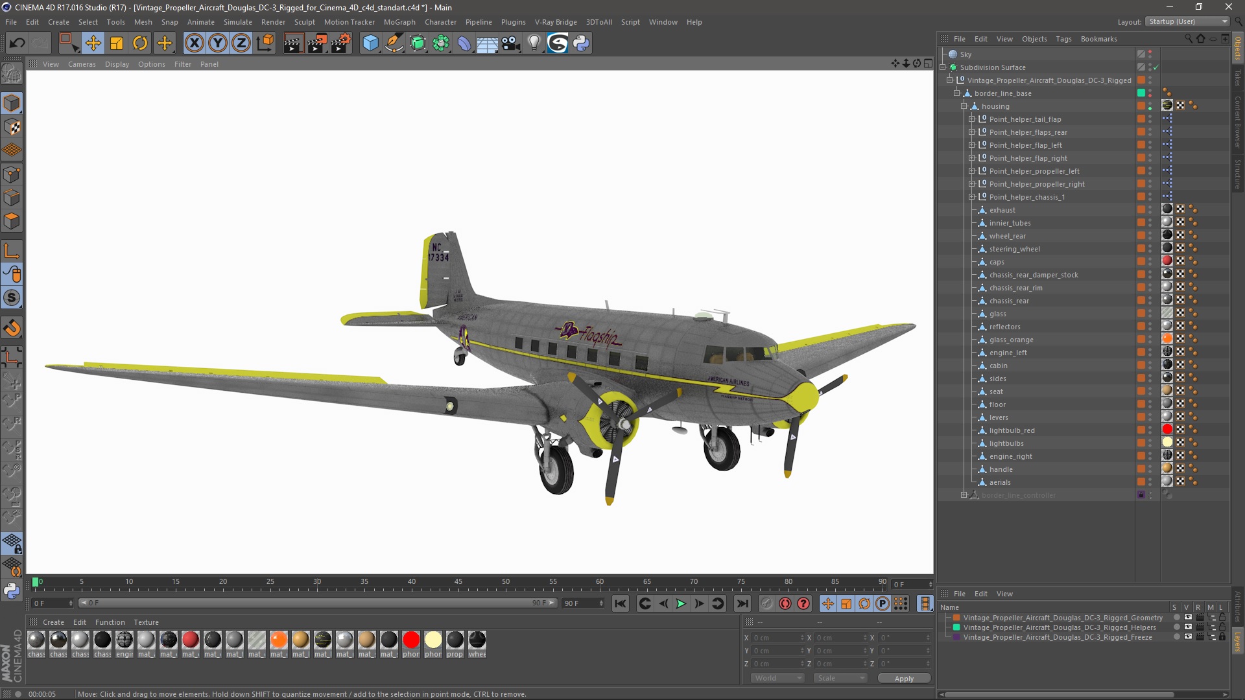Click the Apply button in coordinates
1245x700 pixels.
click(904, 679)
